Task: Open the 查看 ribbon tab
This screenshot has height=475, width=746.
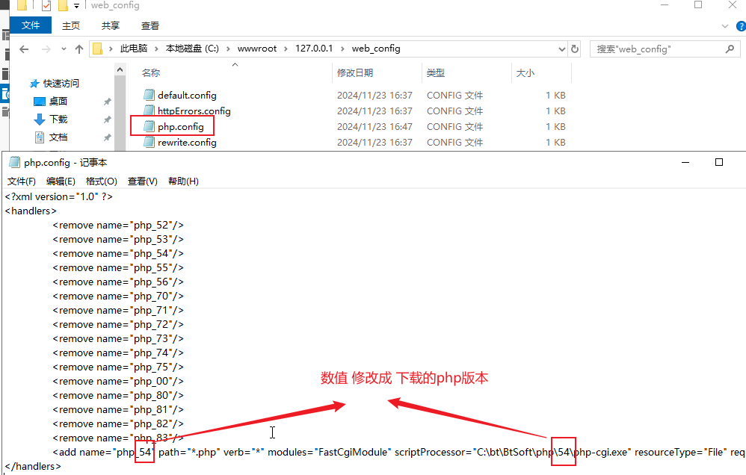Action: pos(150,25)
